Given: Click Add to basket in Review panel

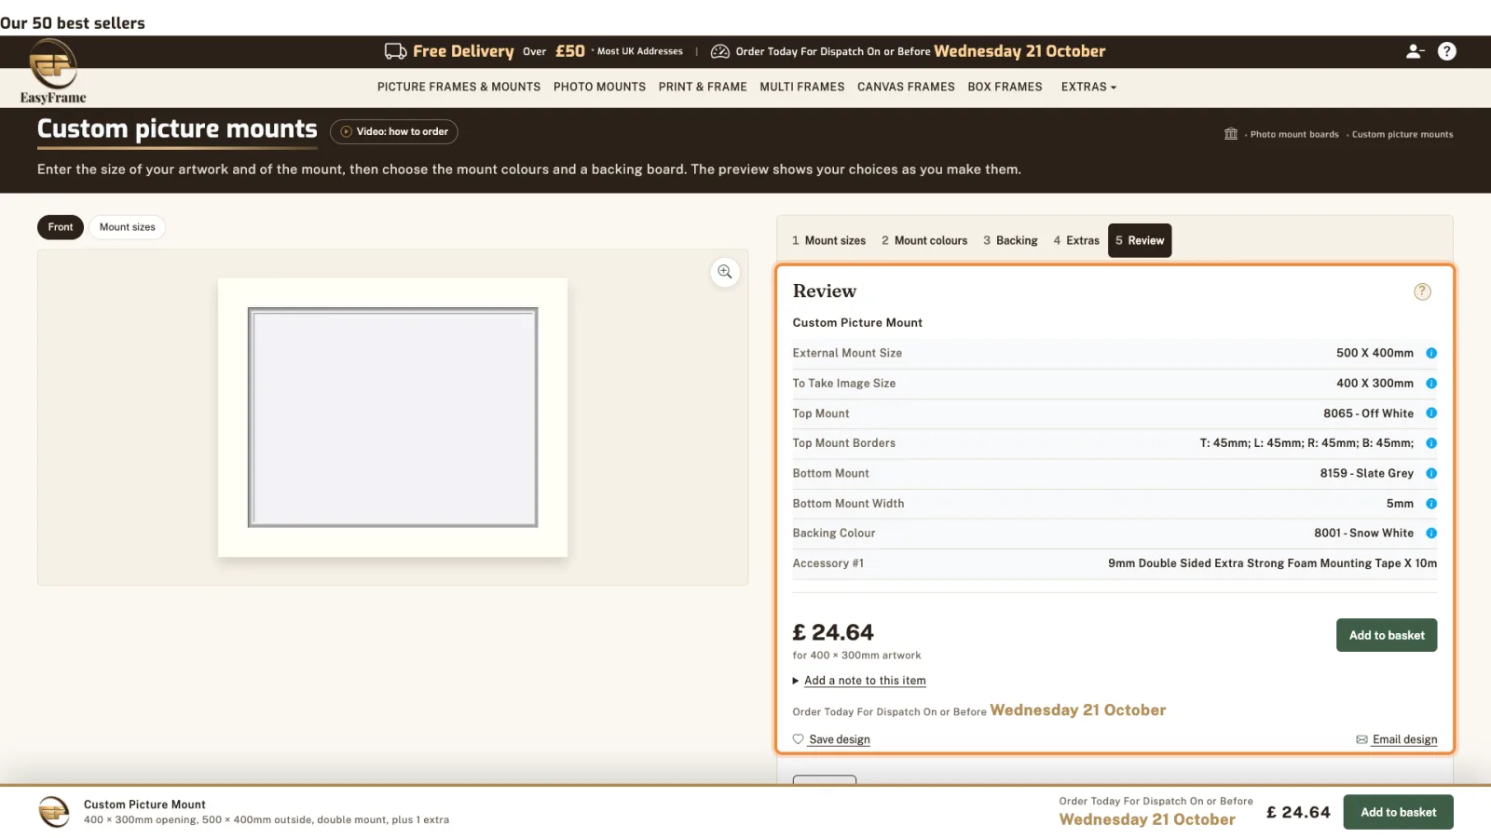Looking at the screenshot, I should click(1387, 635).
